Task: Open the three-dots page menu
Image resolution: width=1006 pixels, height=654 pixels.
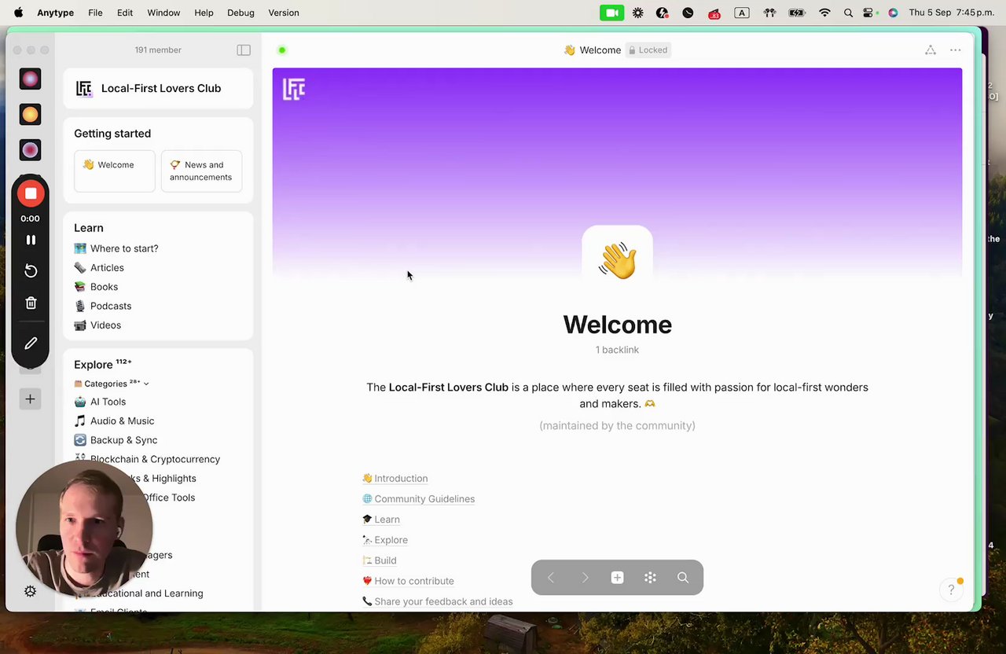Action: 956,50
